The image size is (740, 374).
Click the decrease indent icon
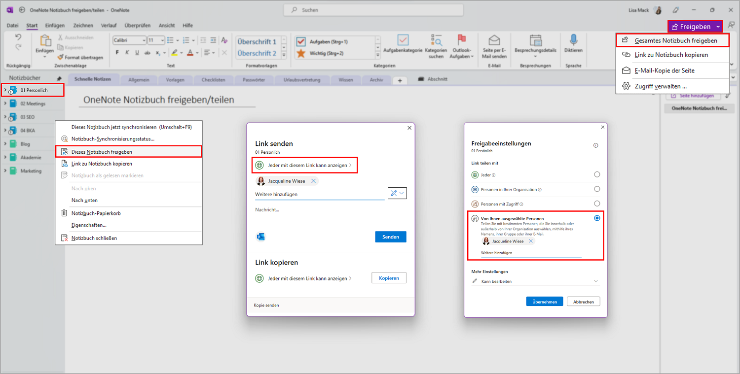(x=203, y=40)
